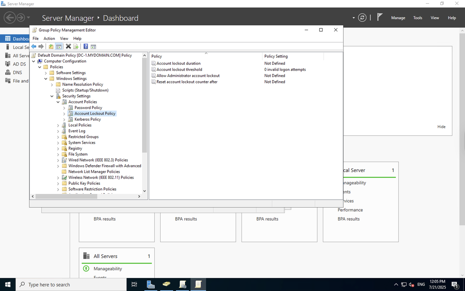The image size is (465, 291).
Task: Toggle Show/Hide Console Tree toolbar icon
Action: click(x=58, y=46)
